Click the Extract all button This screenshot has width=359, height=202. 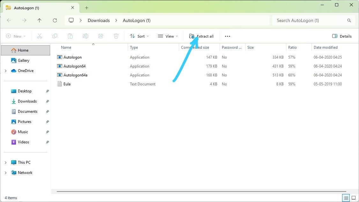tap(201, 36)
